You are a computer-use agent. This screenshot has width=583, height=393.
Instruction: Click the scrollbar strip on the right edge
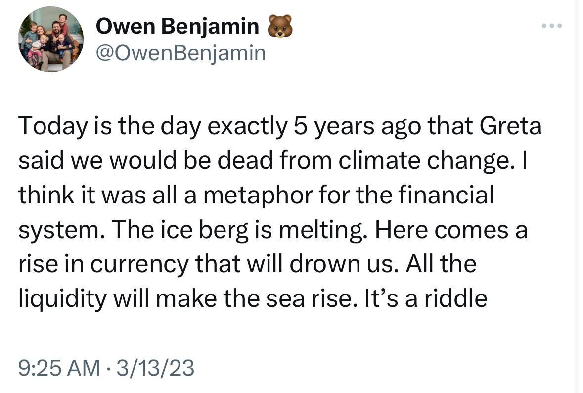pyautogui.click(x=579, y=198)
